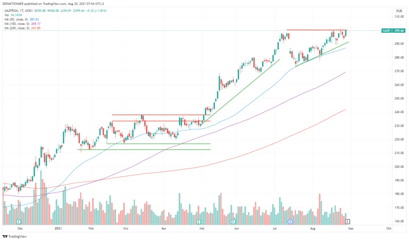This screenshot has width=409, height=241.
Task: Click the earnings E marker before Sep
Action: 348,221
